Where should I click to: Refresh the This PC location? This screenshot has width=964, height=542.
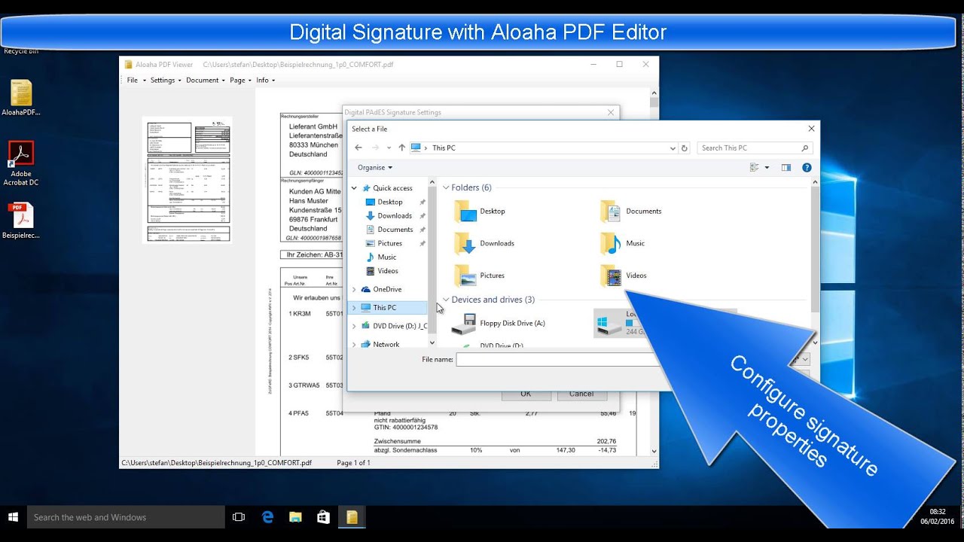click(685, 148)
